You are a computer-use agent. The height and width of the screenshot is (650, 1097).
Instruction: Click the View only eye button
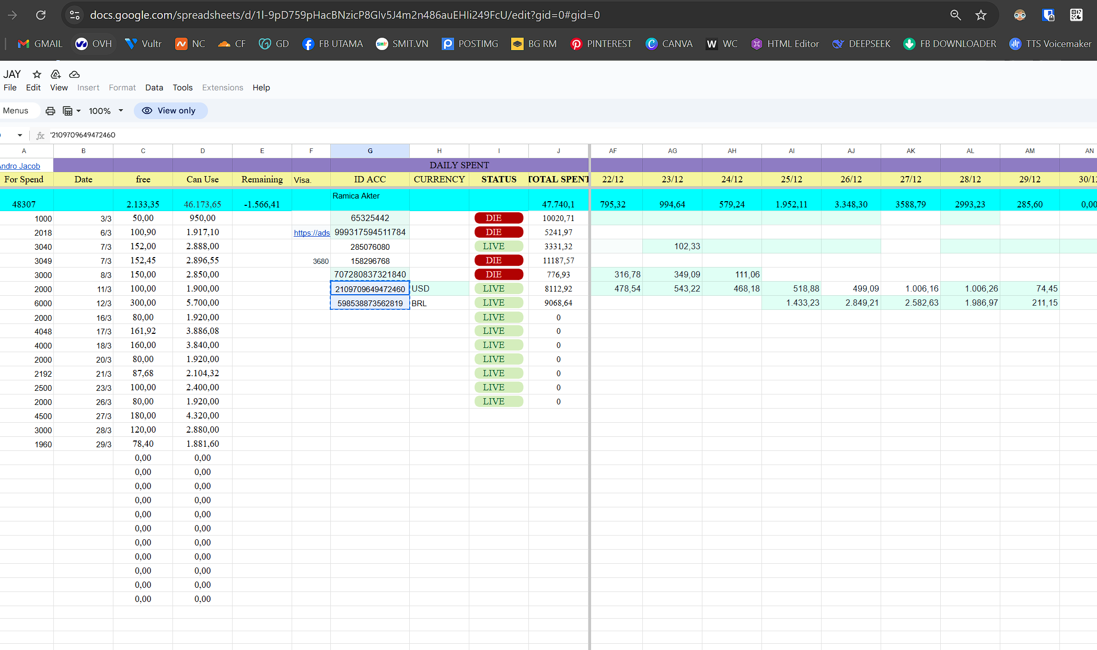[x=170, y=111]
